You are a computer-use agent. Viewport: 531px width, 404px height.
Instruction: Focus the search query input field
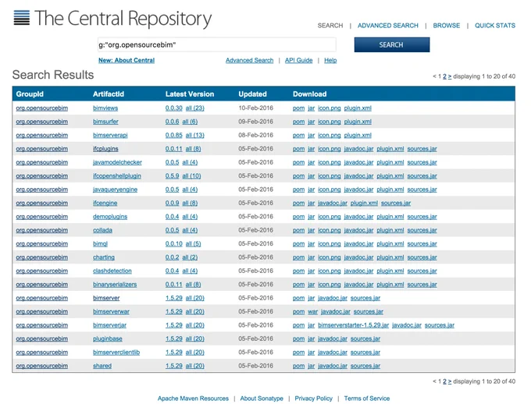[217, 44]
